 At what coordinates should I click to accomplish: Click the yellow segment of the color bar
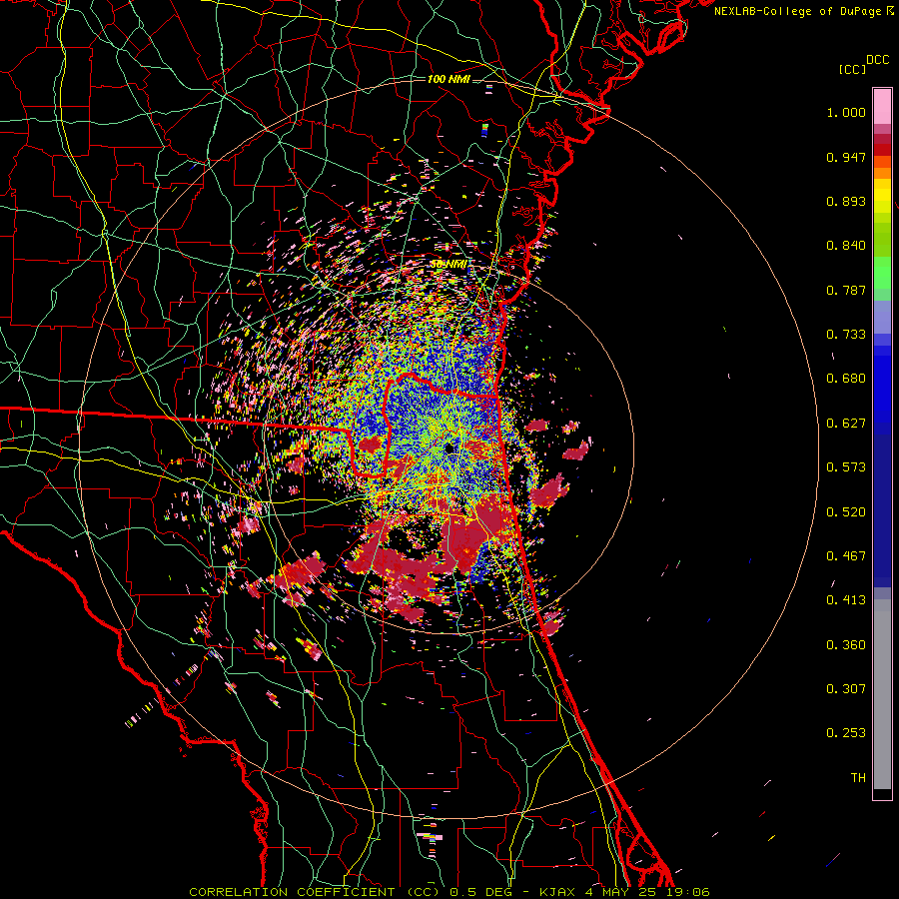882,196
